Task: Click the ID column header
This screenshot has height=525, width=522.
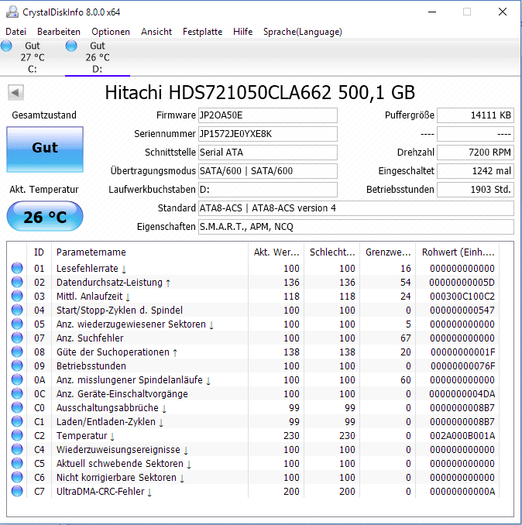Action: click(39, 252)
